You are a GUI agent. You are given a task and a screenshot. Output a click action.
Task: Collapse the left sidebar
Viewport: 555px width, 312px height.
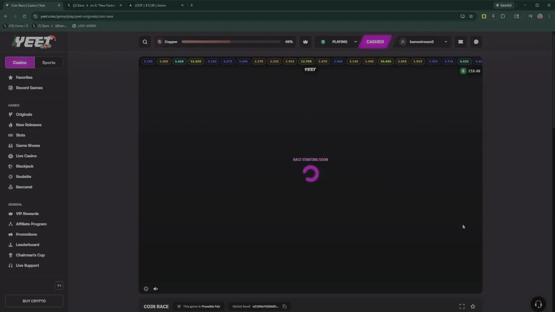59,285
